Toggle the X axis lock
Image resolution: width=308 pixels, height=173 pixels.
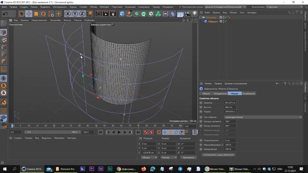[67, 14]
